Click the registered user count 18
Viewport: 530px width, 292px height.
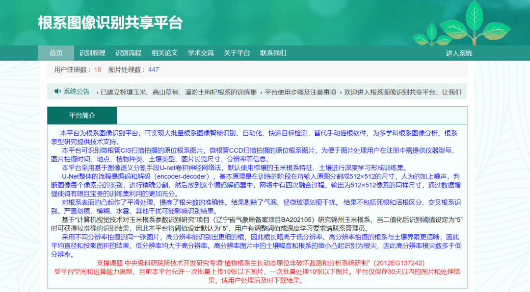(x=97, y=70)
